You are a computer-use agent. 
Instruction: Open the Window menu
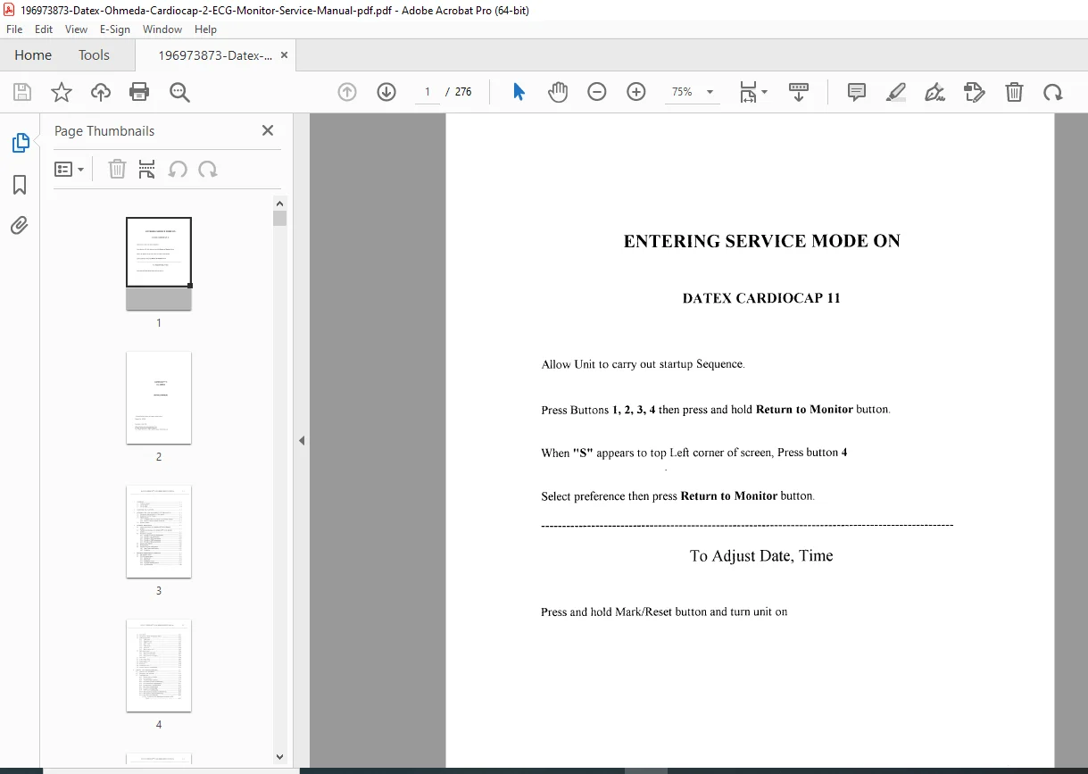point(162,29)
